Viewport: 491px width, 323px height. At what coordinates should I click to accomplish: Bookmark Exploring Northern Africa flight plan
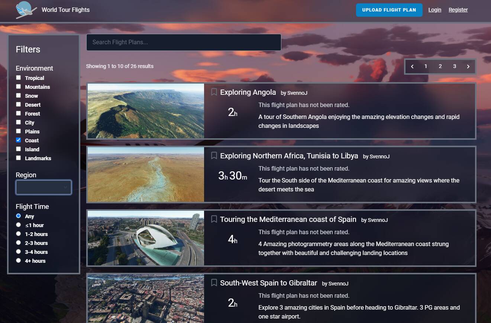(x=214, y=156)
